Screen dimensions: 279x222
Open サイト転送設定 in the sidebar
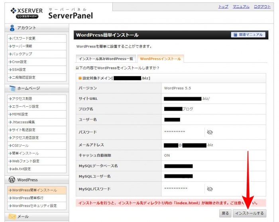coord(37,130)
